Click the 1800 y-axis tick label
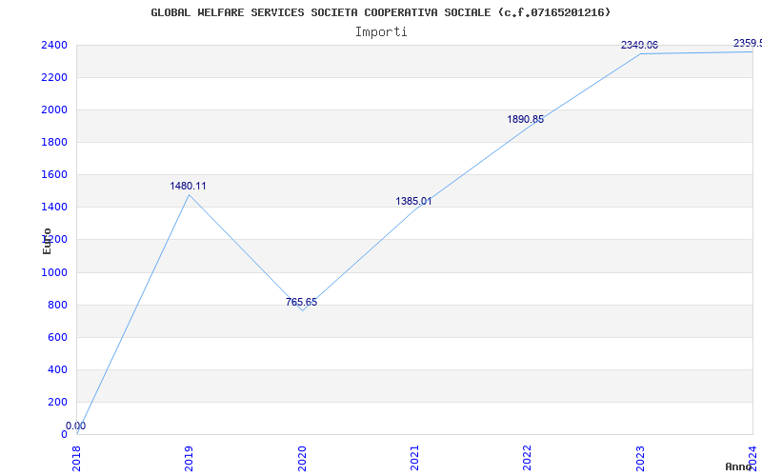This screenshot has height=476, width=762. (x=54, y=142)
